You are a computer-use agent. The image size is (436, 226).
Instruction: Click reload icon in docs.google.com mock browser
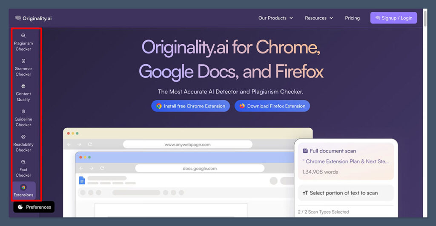(102, 168)
